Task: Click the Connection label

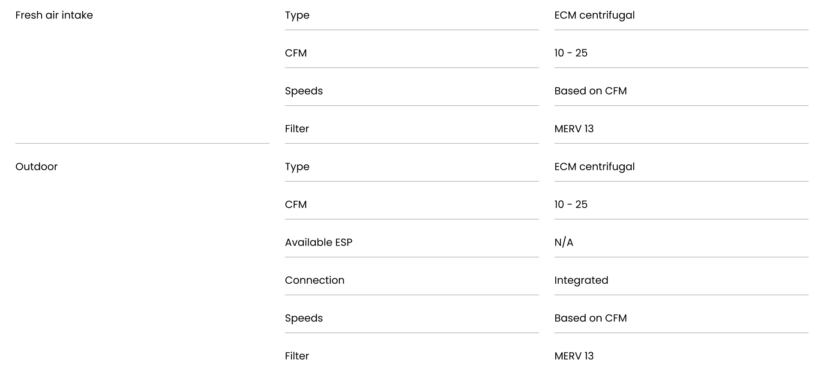Action: point(315,280)
